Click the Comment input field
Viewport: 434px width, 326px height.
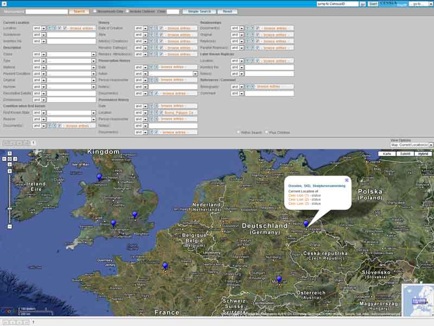coord(269,93)
